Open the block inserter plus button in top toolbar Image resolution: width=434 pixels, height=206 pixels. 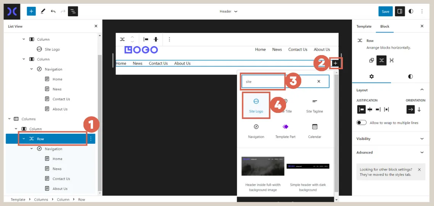(x=31, y=11)
